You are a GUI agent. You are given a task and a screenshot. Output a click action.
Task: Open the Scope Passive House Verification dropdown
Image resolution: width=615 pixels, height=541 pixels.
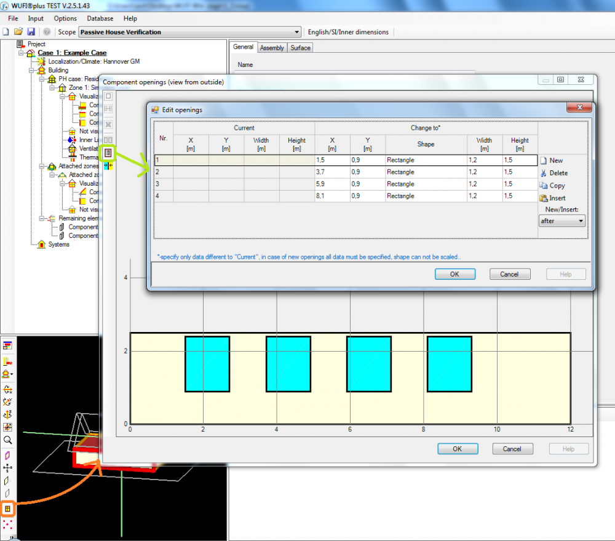tap(190, 32)
